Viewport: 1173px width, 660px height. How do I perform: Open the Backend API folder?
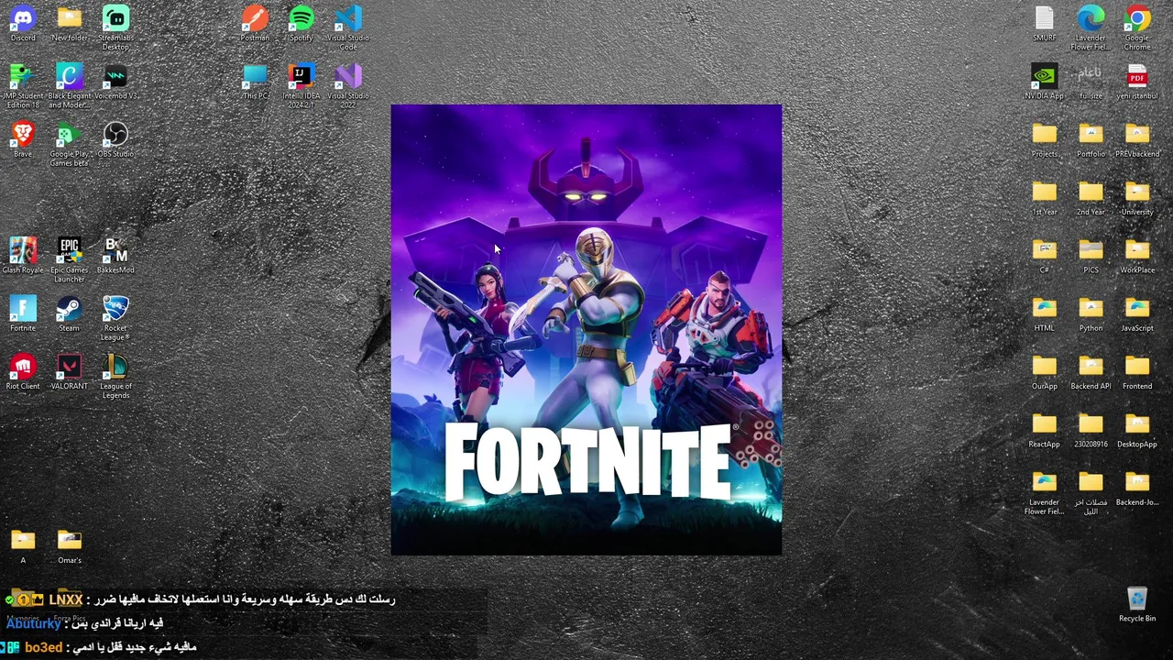tap(1091, 373)
